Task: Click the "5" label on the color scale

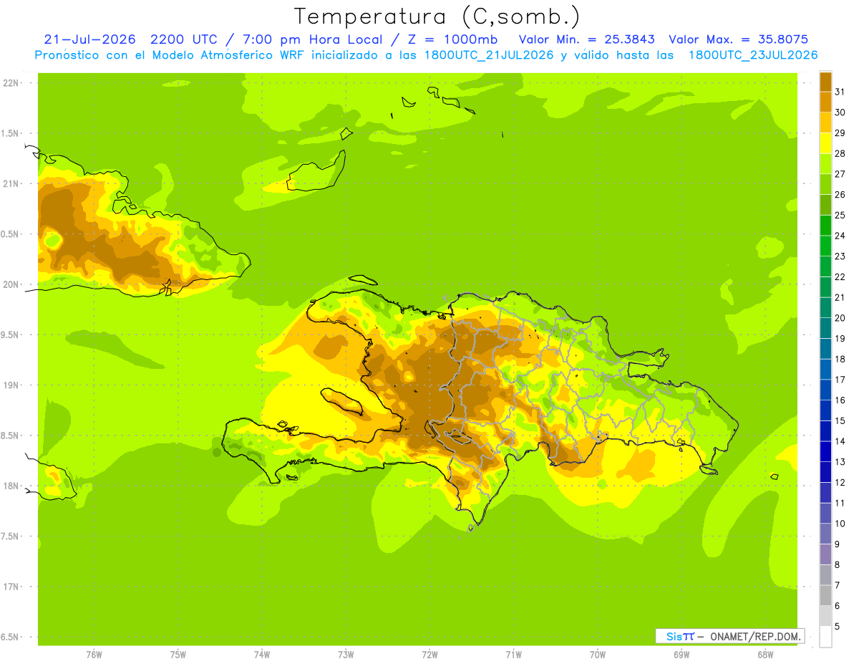Action: 838,626
